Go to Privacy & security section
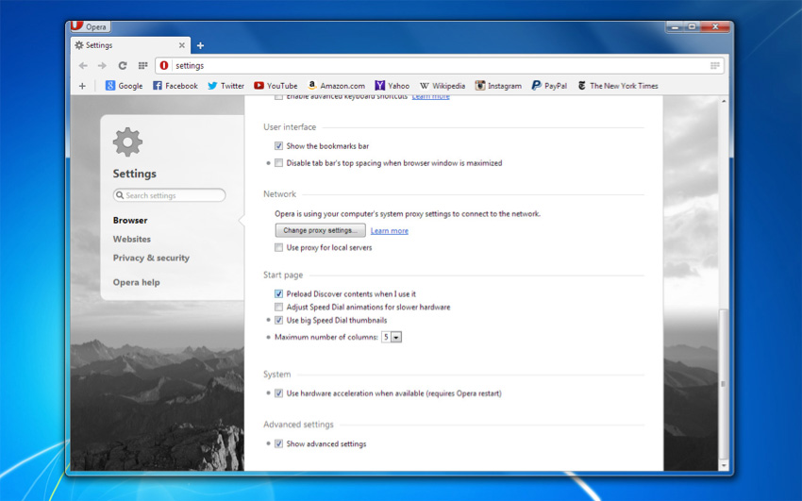The width and height of the screenshot is (802, 501). click(x=151, y=258)
